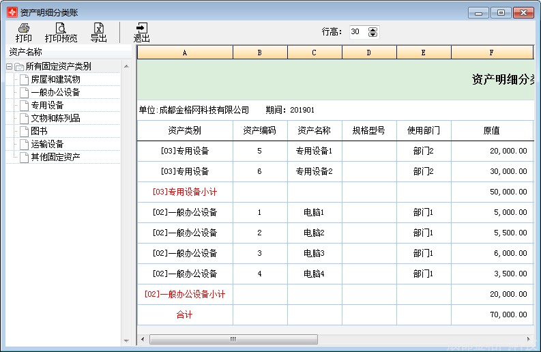The image size is (541, 352).
Task: Select 一般办公设备 category in tree
Action: tap(55, 93)
